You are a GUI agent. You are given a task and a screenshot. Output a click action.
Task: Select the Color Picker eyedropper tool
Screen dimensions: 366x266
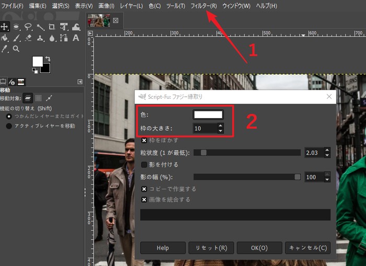(x=4, y=49)
